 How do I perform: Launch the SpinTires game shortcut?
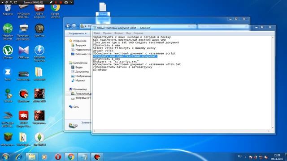pyautogui.click(x=39, y=30)
